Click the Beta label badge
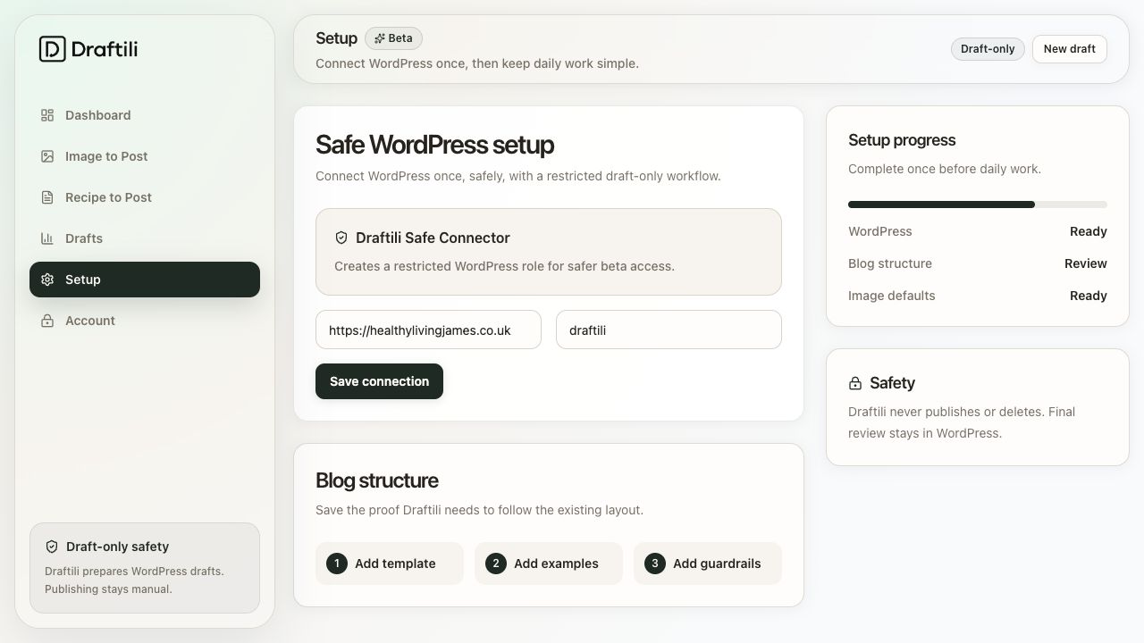Viewport: 1144px width, 643px height. (x=393, y=38)
